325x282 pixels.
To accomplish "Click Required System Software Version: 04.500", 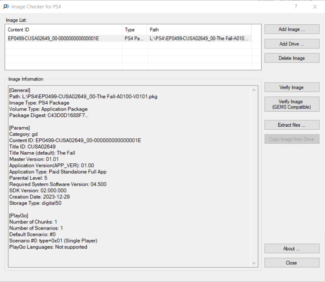I will coord(58,184).
